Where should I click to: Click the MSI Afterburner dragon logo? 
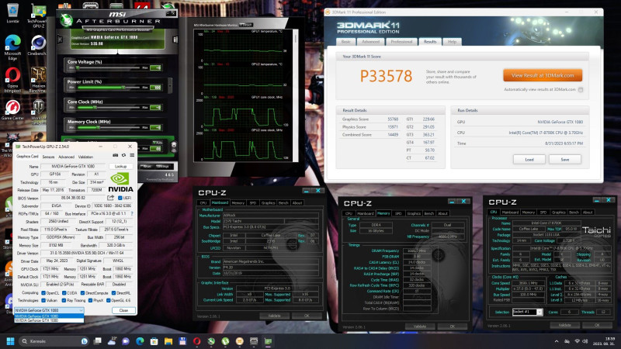[67, 20]
